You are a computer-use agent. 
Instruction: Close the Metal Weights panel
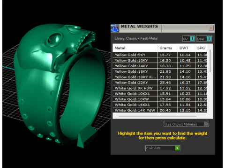point(211,28)
